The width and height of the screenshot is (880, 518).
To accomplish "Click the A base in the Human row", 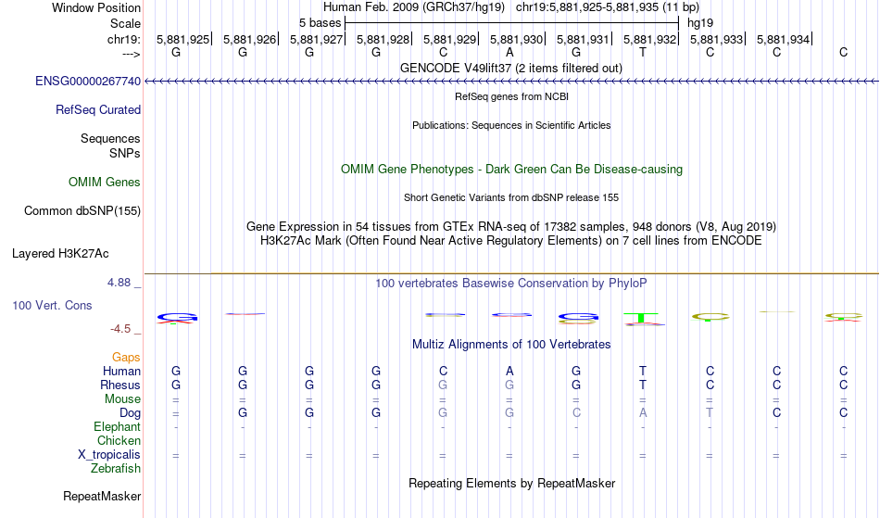I will 509,371.
